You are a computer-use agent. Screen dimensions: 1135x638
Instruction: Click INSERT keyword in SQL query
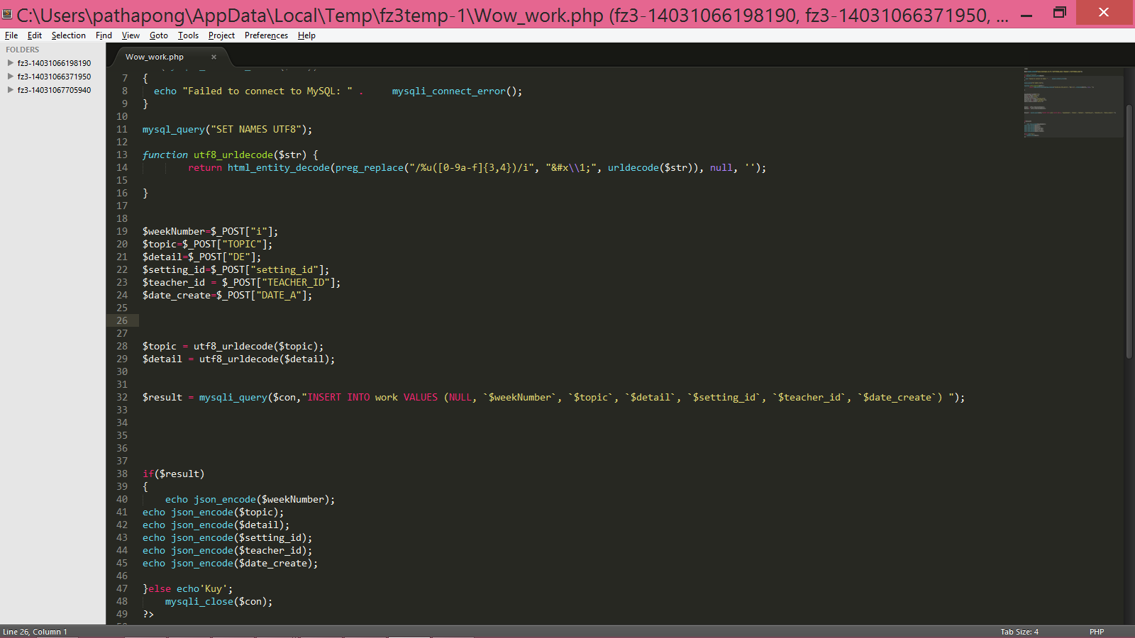[x=324, y=397]
